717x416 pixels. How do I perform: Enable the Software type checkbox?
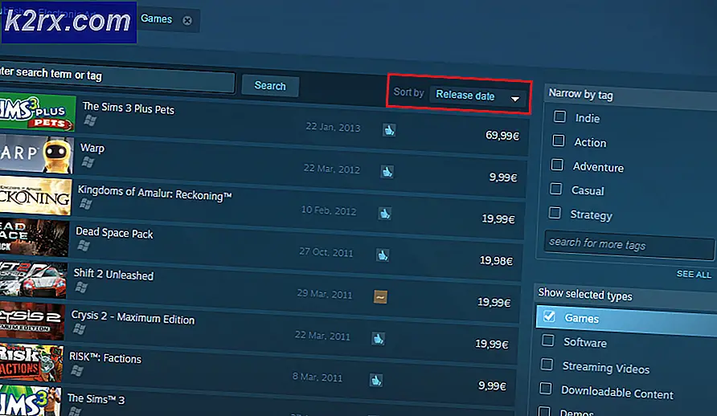(547, 341)
